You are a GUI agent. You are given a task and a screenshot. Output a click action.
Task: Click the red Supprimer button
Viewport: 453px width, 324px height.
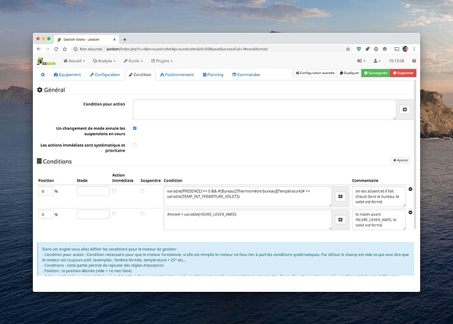coord(403,73)
